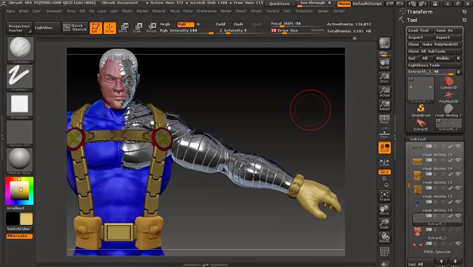Click the right shelf Move view button
The height and width of the screenshot is (267, 473).
coord(384,210)
